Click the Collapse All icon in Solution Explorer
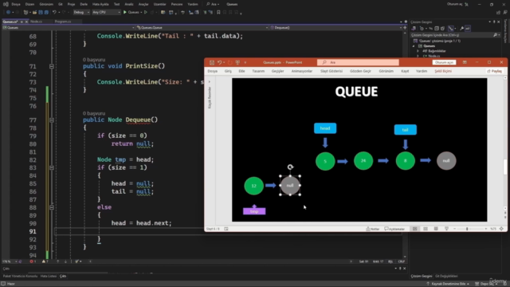Image resolution: width=510 pixels, height=287 pixels. [437, 29]
